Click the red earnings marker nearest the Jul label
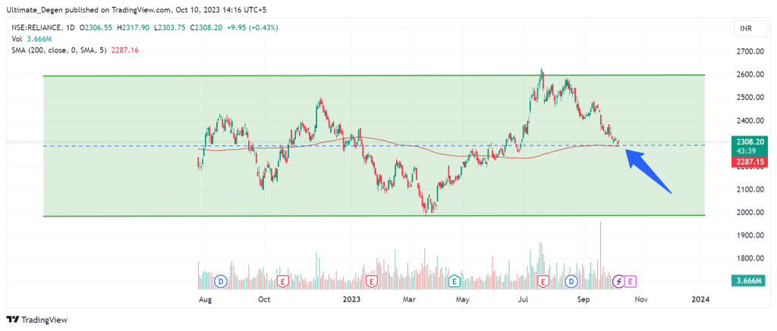777x331 pixels. click(543, 282)
